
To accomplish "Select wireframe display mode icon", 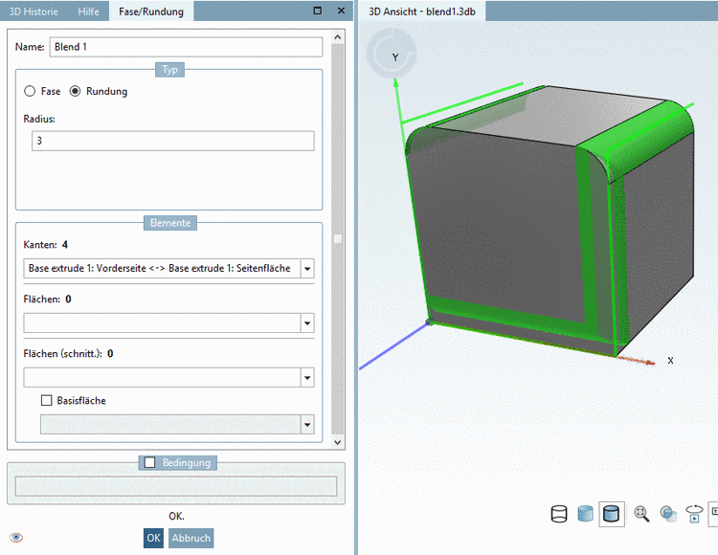I will coord(559,514).
